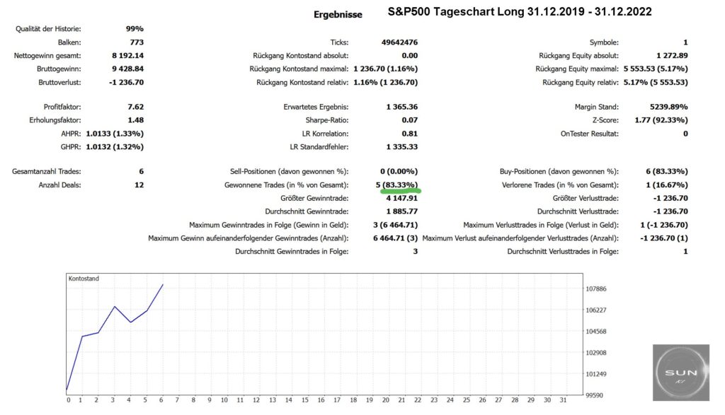Click the Qualität der Historie 99% value

point(135,29)
